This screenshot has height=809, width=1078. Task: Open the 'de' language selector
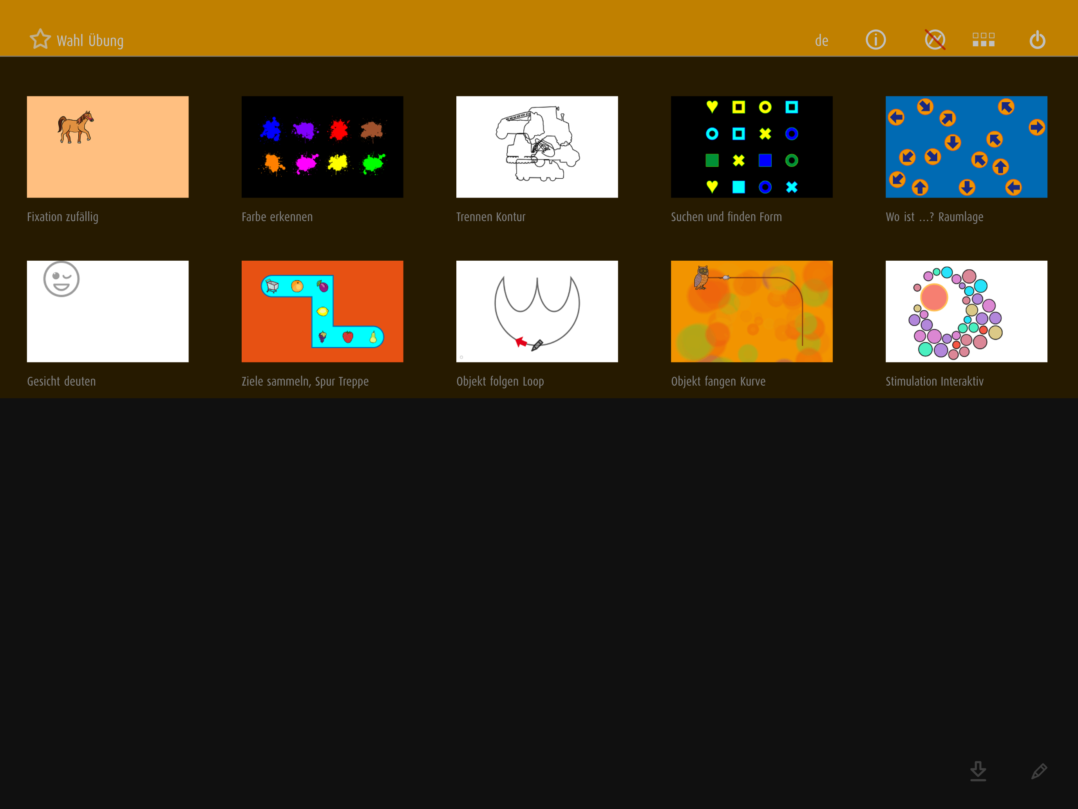tap(822, 41)
